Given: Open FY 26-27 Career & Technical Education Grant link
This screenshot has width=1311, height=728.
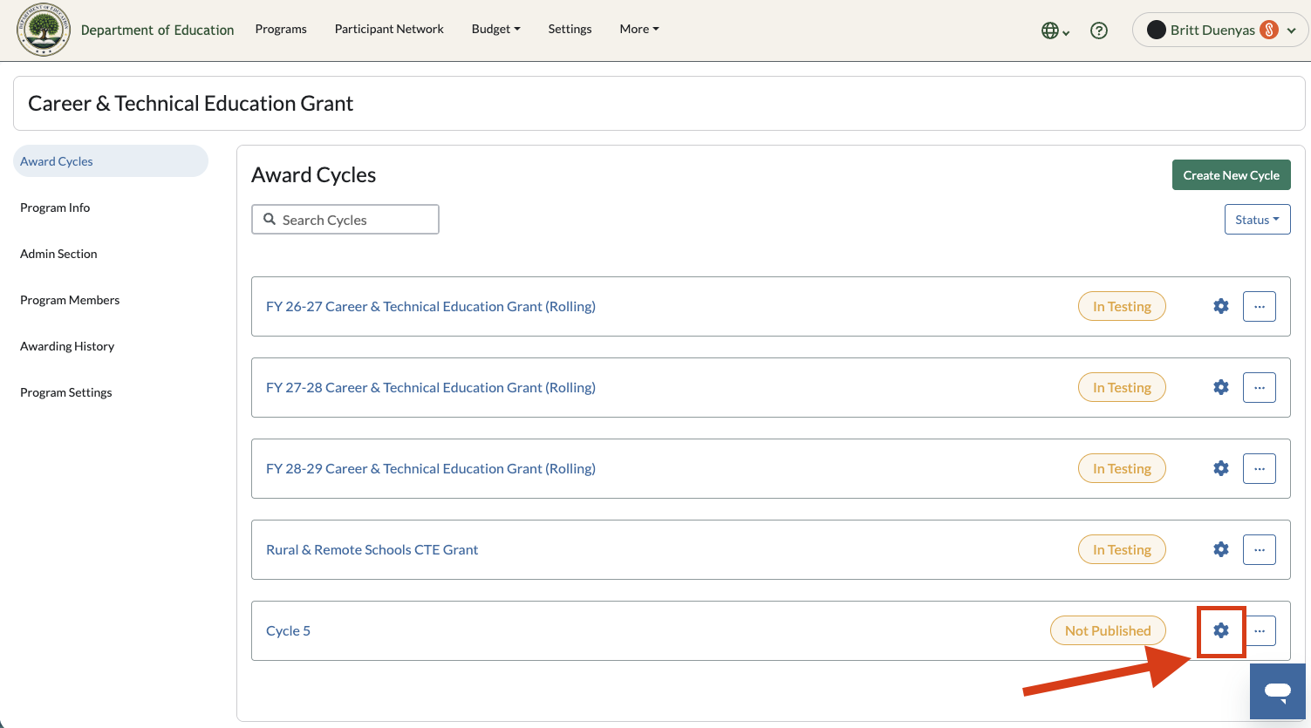Looking at the screenshot, I should pos(431,306).
